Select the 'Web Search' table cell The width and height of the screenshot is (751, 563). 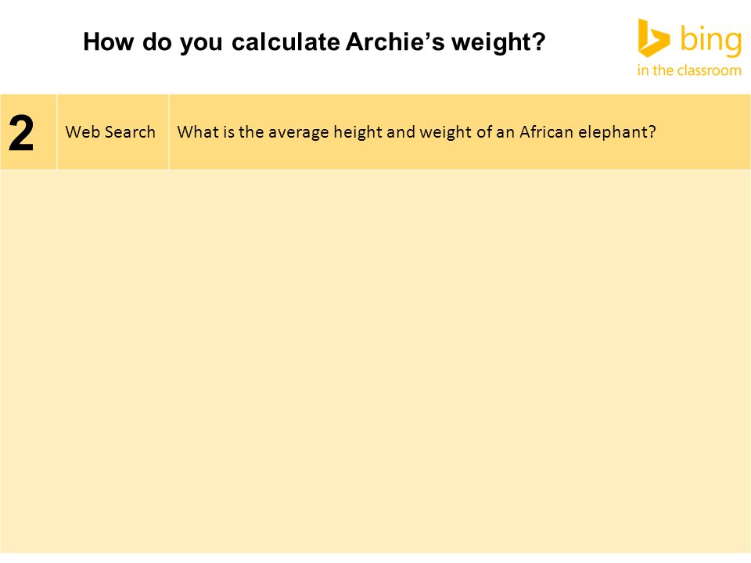(x=113, y=132)
